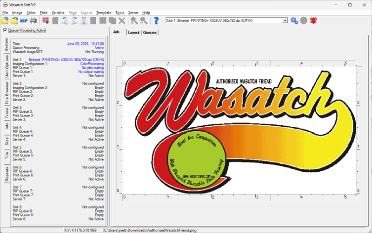Image resolution: width=372 pixels, height=233 pixels.
Task: Click the blue RIP toolbar button
Action: click(x=24, y=20)
